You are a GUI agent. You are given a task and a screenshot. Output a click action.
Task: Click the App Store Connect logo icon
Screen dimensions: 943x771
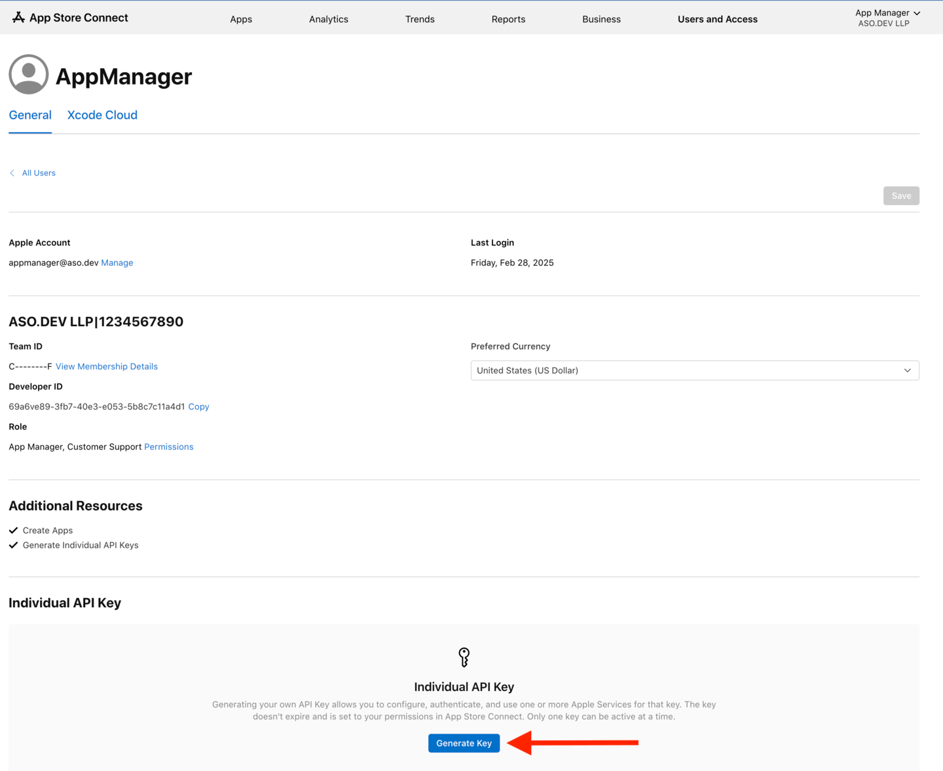coord(18,18)
